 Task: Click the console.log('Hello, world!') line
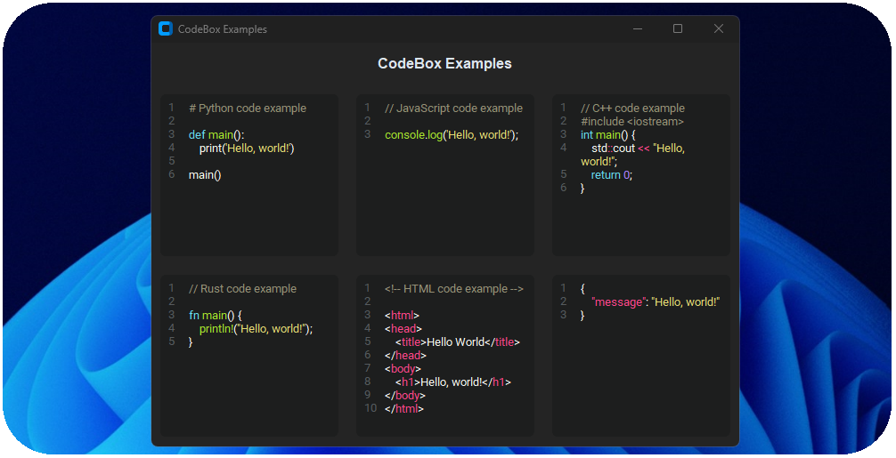click(x=452, y=135)
